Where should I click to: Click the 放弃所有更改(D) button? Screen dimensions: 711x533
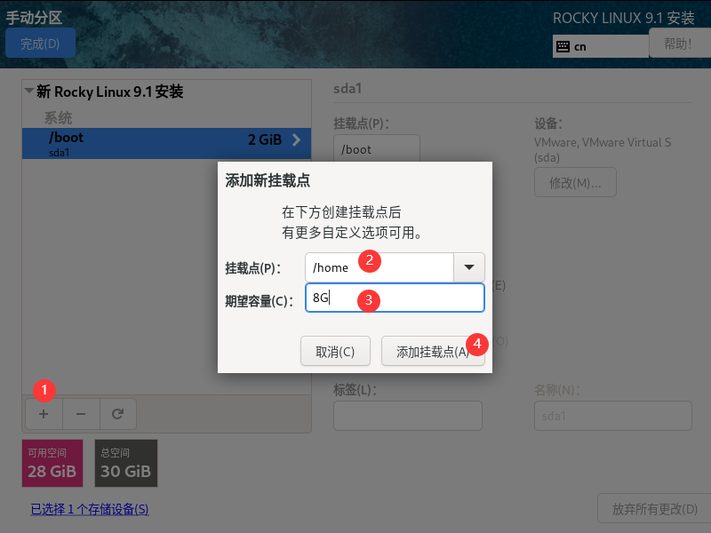[658, 507]
